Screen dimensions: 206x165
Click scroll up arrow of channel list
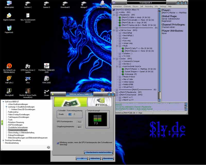(159, 10)
